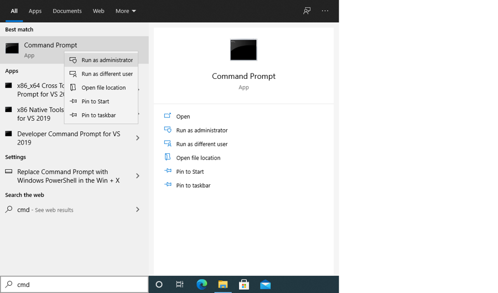Open the feedback icon in search header
Viewport: 498px width, 293px height.
(307, 11)
